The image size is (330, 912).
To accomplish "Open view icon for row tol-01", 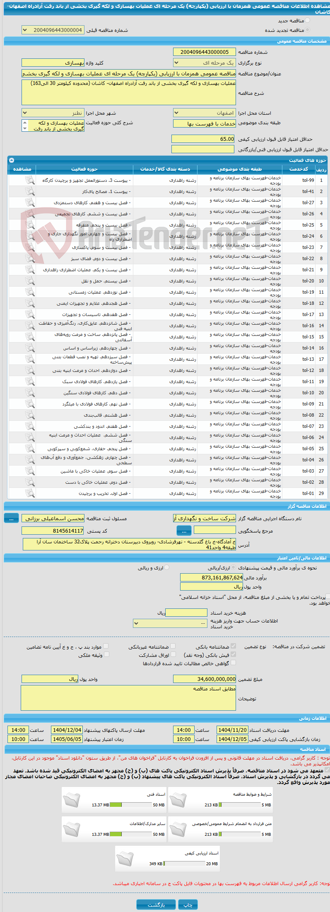I will click(x=30, y=493).
